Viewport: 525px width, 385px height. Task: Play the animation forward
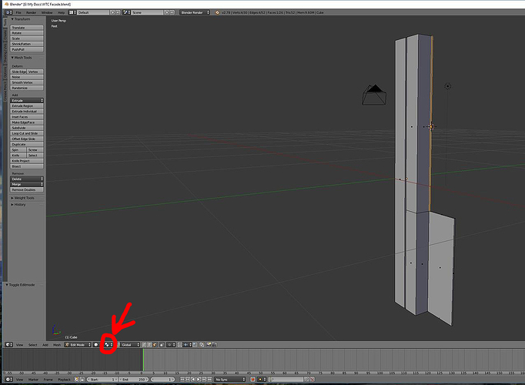pos(199,380)
